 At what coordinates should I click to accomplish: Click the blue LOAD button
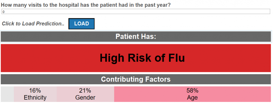point(82,24)
